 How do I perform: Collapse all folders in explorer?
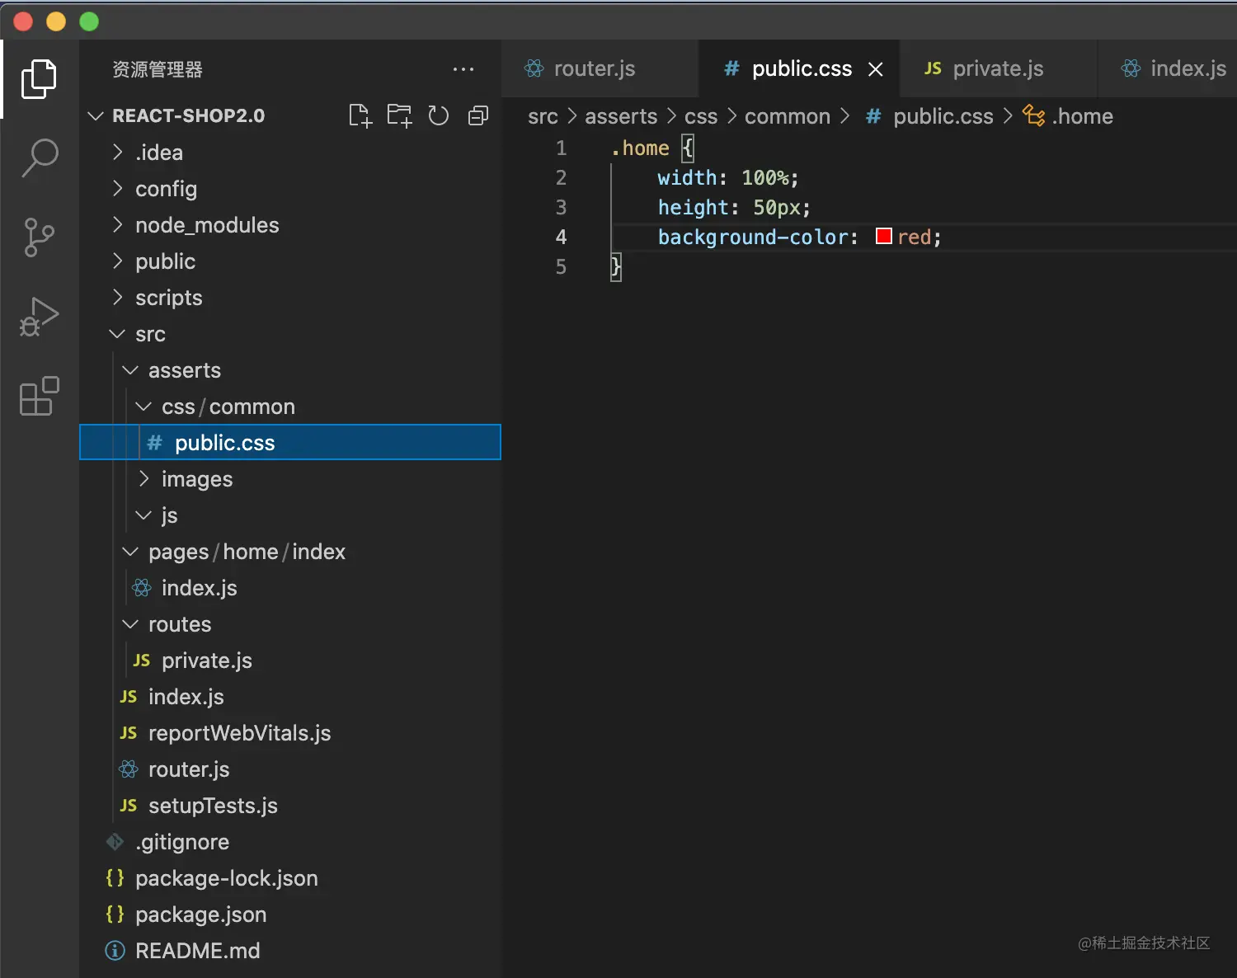[478, 115]
